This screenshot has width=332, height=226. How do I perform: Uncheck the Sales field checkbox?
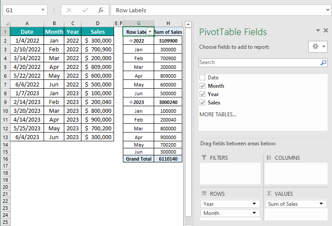click(203, 103)
